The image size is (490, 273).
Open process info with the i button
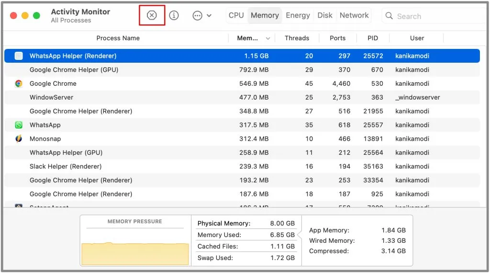(174, 15)
